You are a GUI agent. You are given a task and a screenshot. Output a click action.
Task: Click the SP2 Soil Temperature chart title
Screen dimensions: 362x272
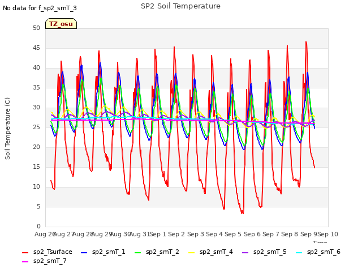click(x=180, y=6)
